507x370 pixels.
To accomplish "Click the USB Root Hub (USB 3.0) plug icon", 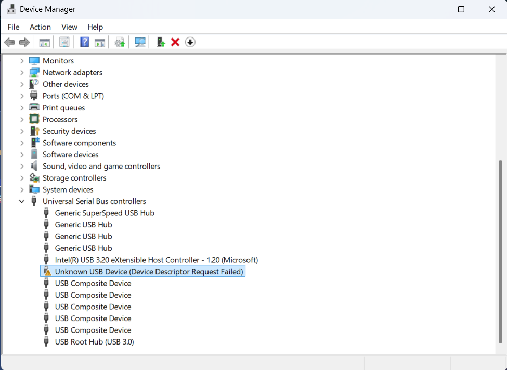I will pyautogui.click(x=46, y=341).
